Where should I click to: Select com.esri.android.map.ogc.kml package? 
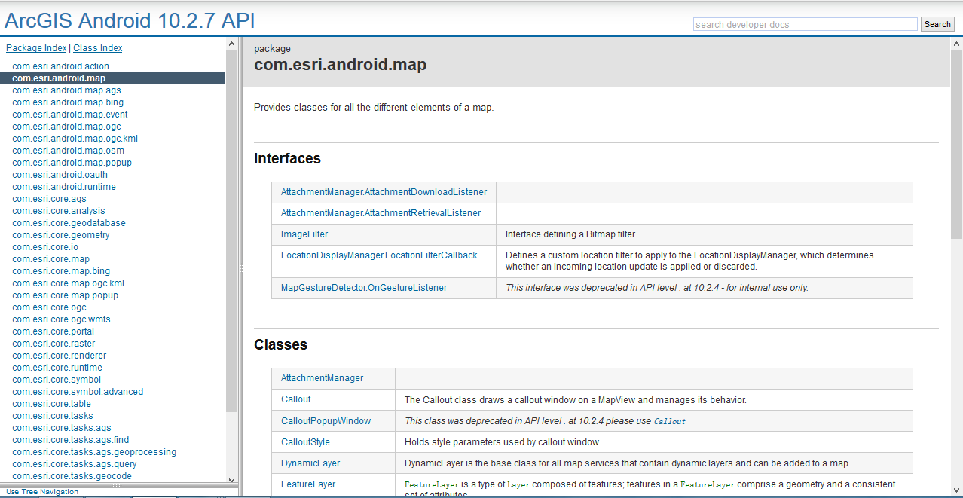75,139
